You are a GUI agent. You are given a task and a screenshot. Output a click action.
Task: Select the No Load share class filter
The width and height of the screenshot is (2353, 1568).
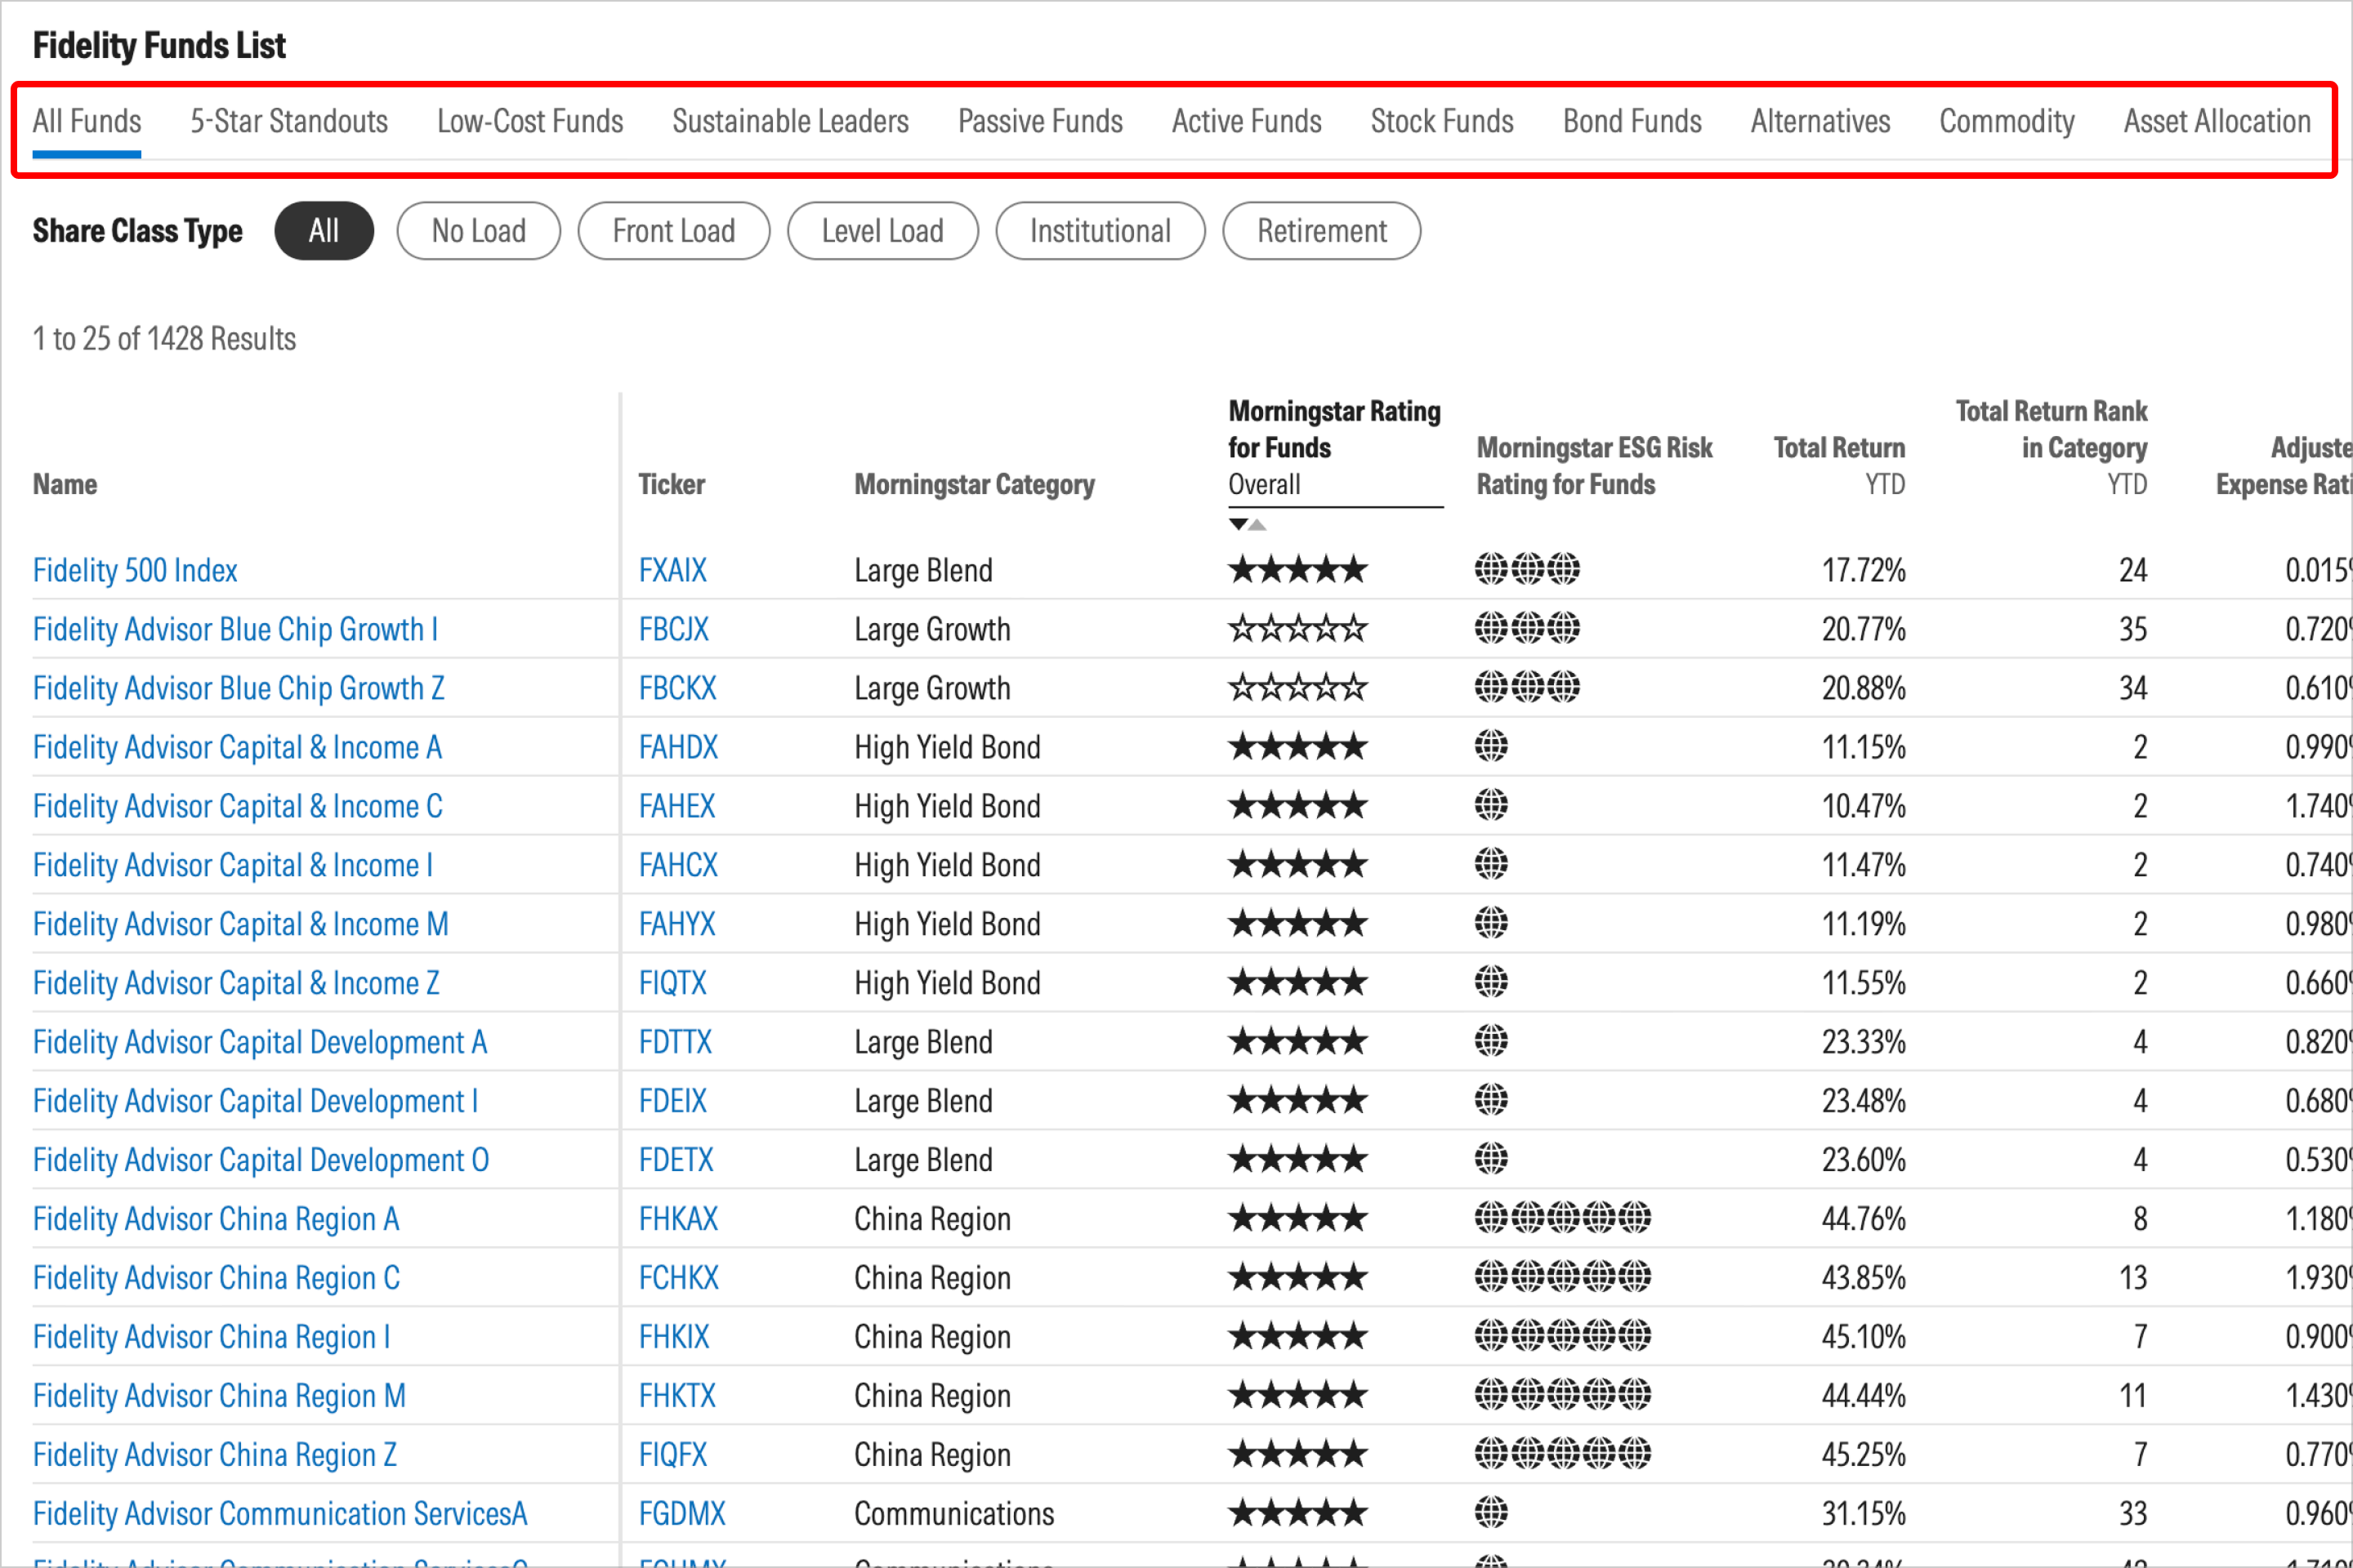478,231
